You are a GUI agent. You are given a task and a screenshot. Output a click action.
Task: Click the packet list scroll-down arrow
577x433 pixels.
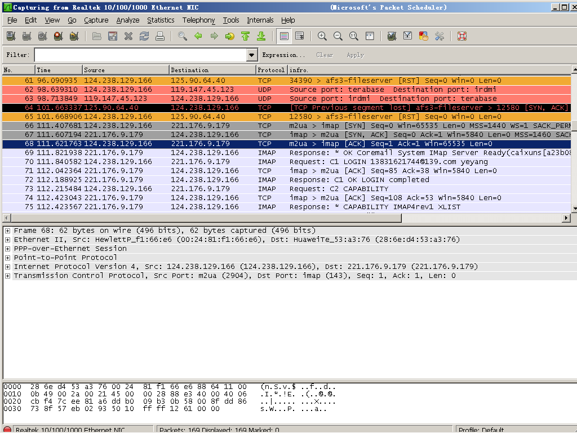pos(574,209)
